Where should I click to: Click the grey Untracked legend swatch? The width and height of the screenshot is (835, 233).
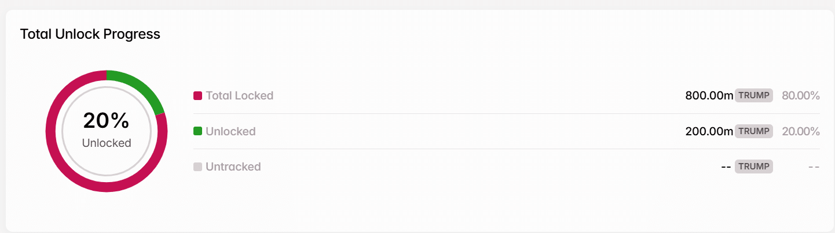[x=197, y=167]
